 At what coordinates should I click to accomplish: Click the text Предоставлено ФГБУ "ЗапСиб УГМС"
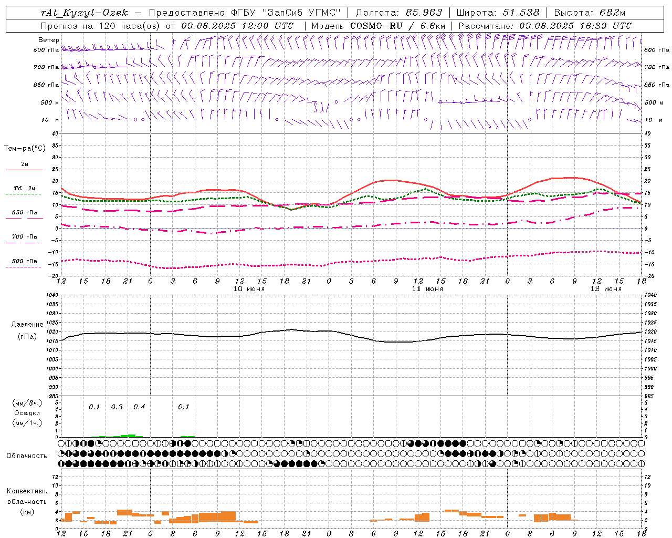tap(245, 13)
